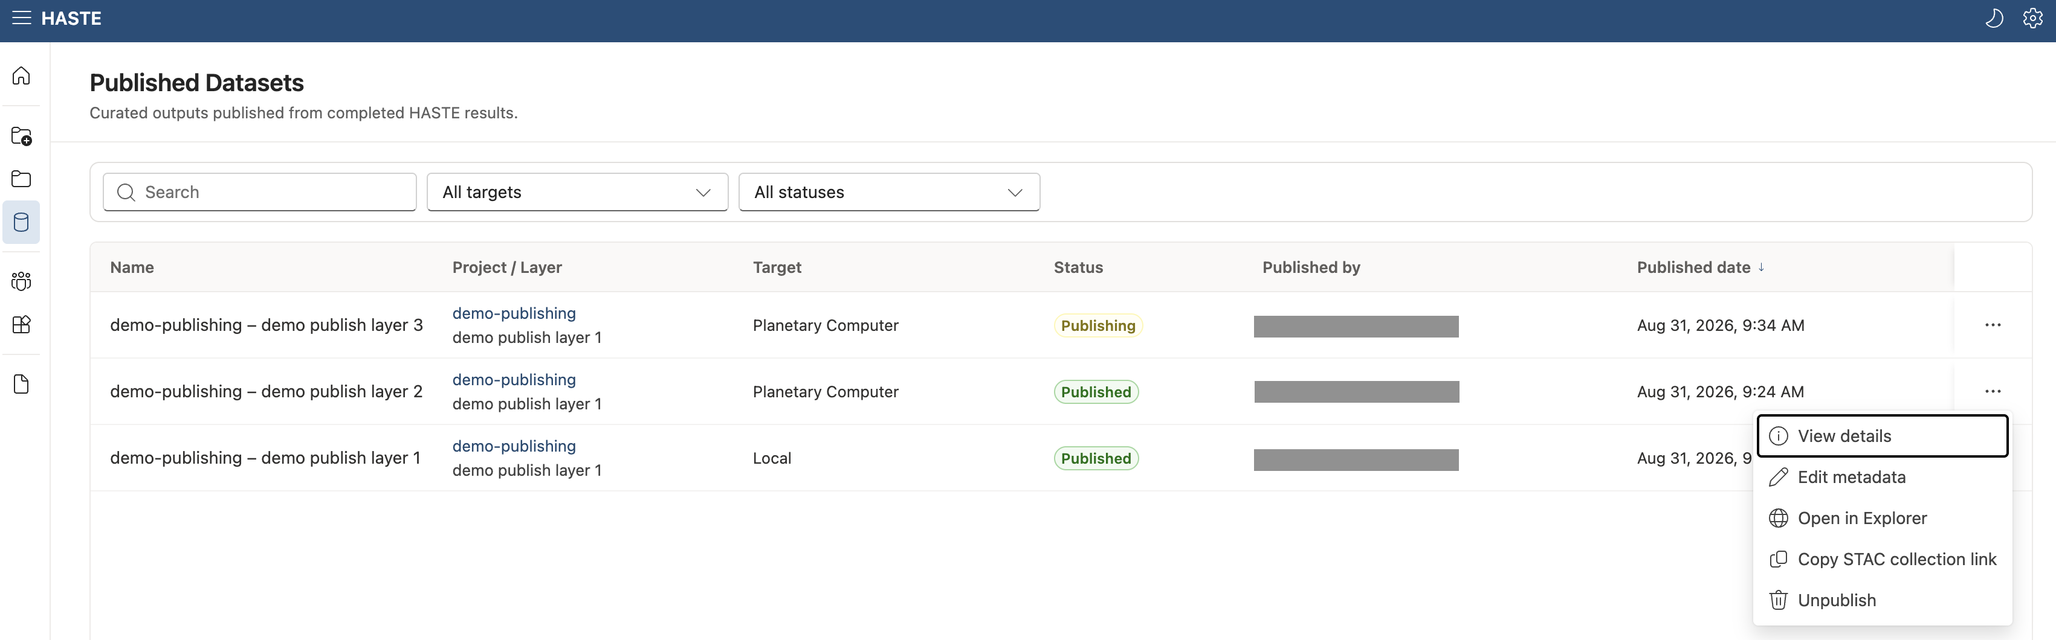The height and width of the screenshot is (640, 2056).
Task: Select 'demo-publishing – demo publish layer 2' name
Action: point(267,391)
